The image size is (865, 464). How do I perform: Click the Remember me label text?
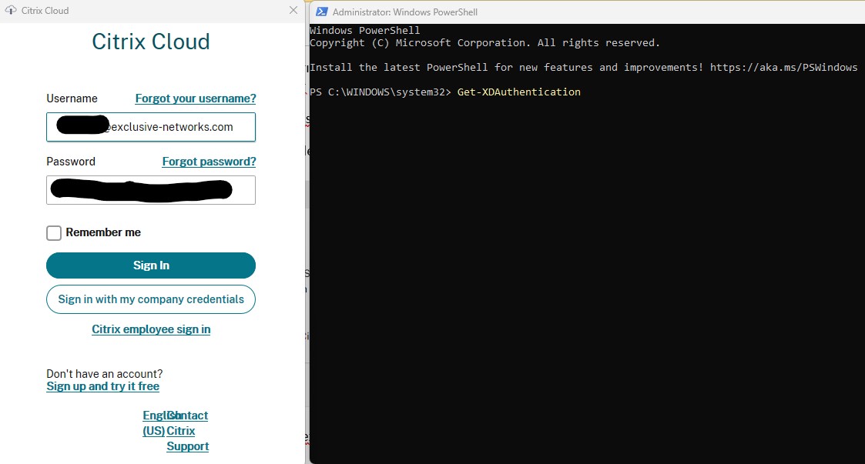click(103, 232)
